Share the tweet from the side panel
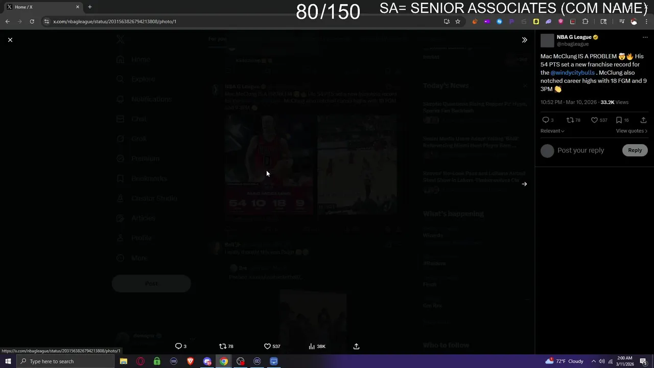 tap(643, 120)
